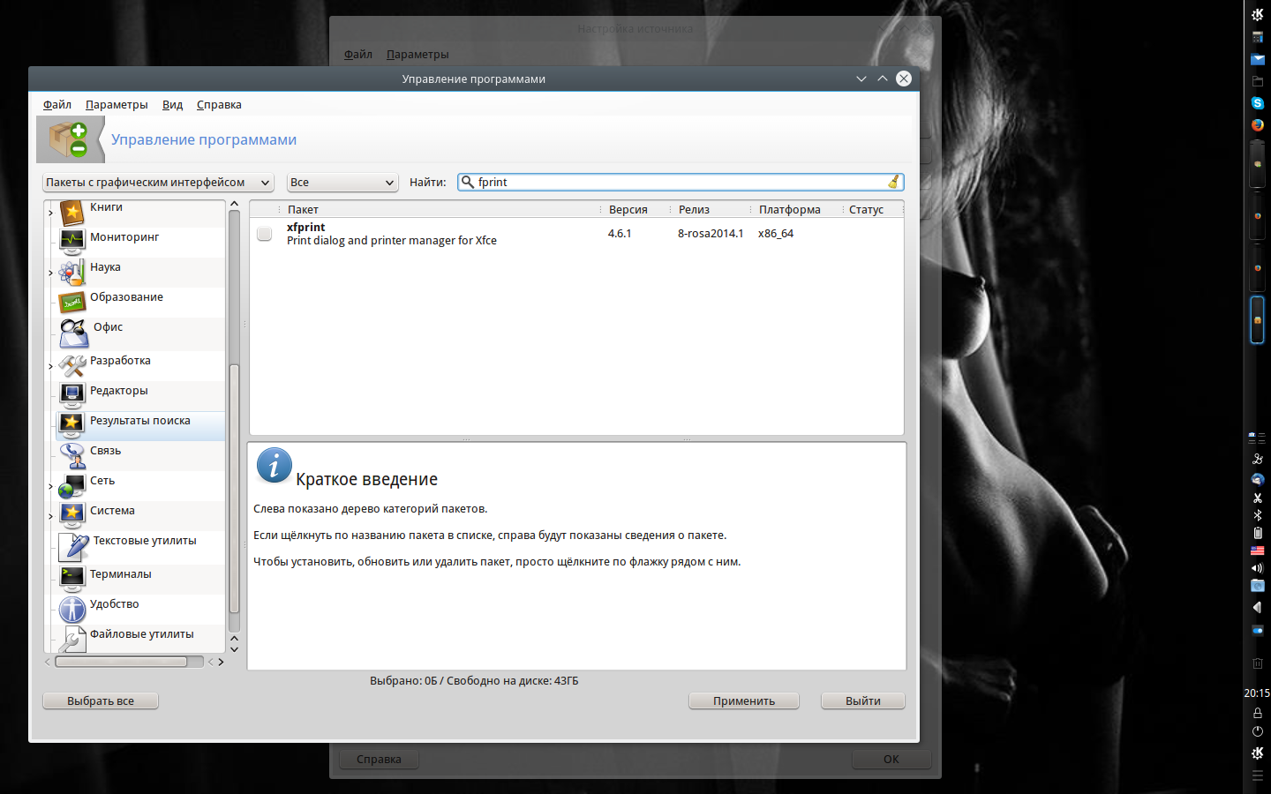This screenshot has height=794, width=1271.
Task: Open Параметры menu in the background window
Action: [417, 55]
